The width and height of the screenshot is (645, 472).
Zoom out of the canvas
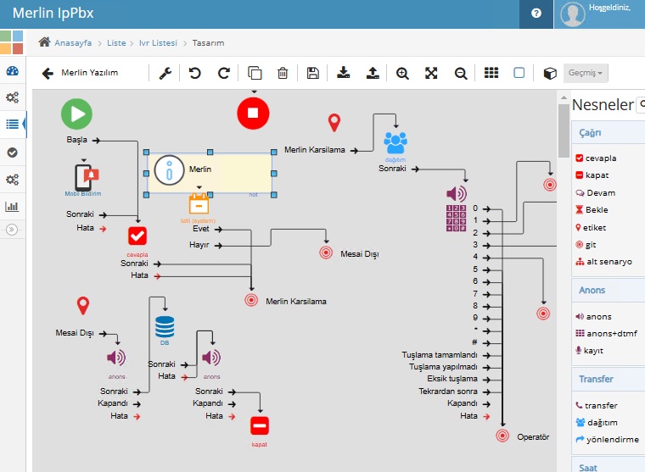(461, 73)
